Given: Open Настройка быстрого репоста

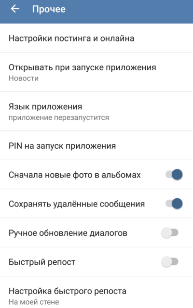Looking at the screenshot, I should click(x=96, y=292).
